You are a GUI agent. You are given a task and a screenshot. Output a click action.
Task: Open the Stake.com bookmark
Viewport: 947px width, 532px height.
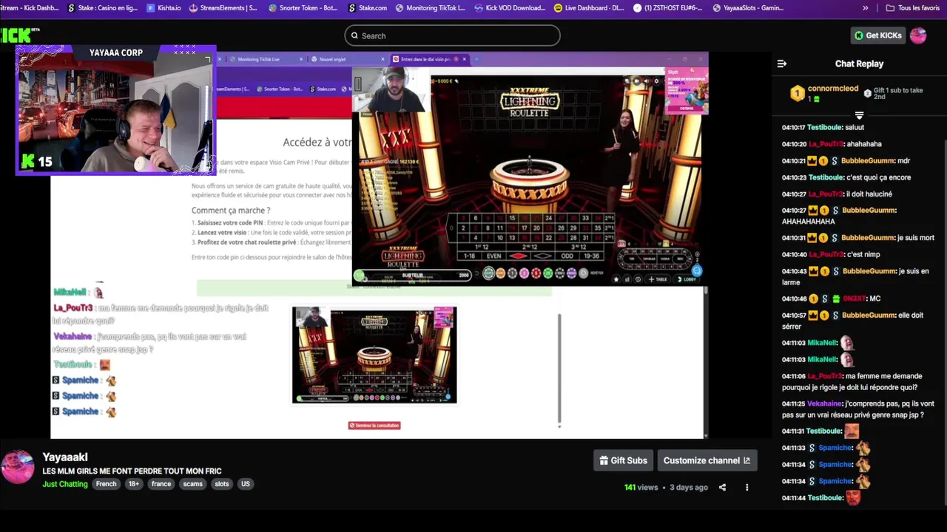coord(367,8)
